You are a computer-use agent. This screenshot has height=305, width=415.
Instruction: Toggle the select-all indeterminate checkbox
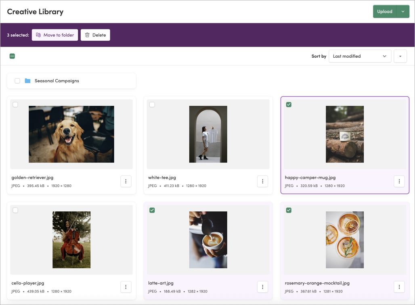point(12,56)
